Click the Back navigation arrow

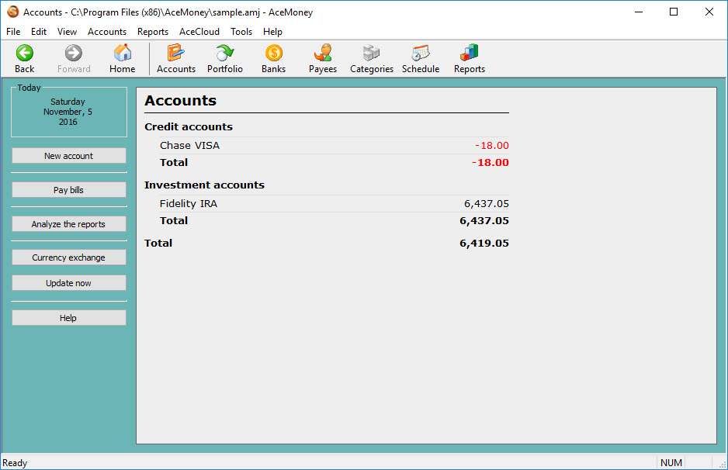click(x=24, y=58)
